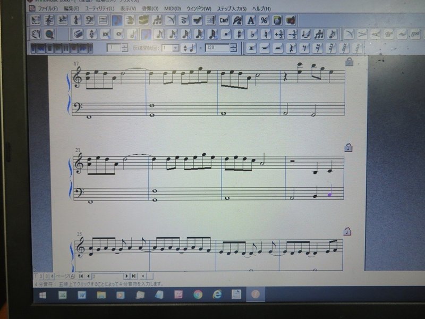Click the tempo field showing 120
The height and width of the screenshot is (319, 425).
217,48
